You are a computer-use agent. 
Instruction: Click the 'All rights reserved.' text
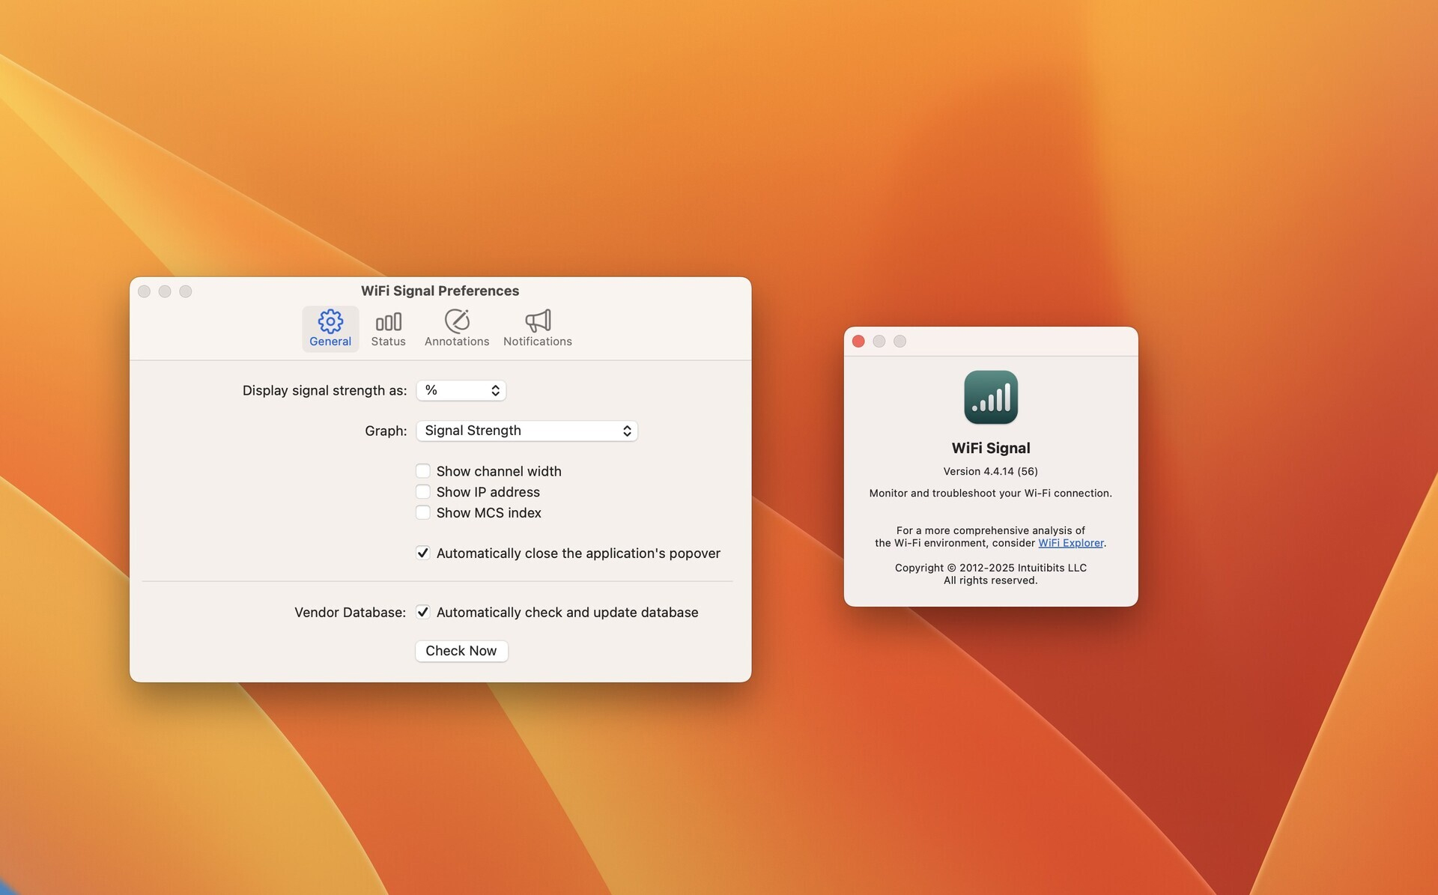990,580
